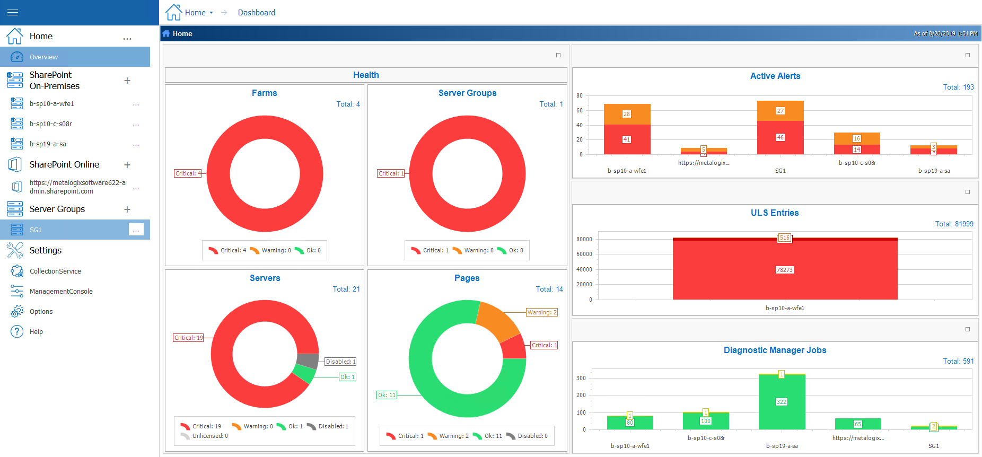Image resolution: width=982 pixels, height=457 pixels.
Task: Open Settings via the wrench icon
Action: pos(15,250)
